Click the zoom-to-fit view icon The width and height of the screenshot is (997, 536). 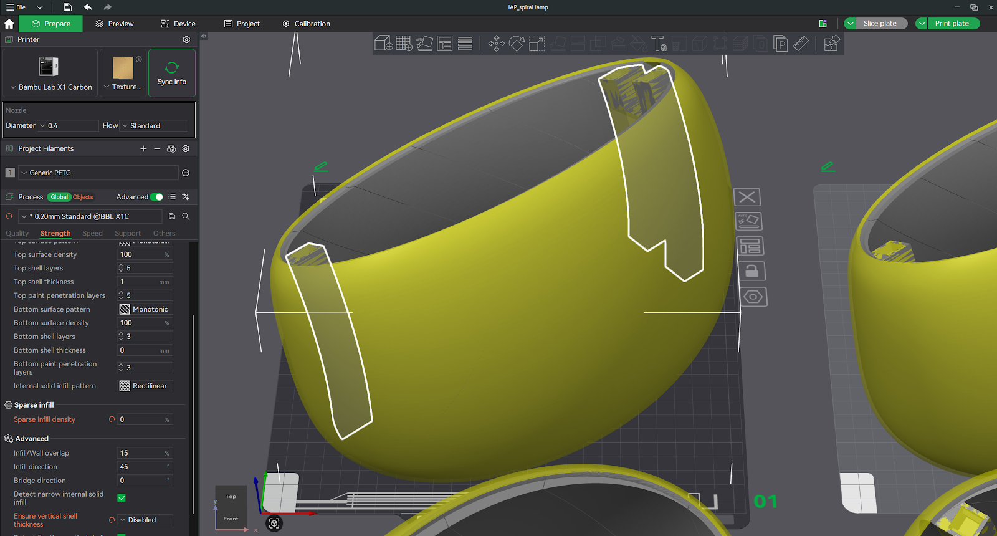274,524
